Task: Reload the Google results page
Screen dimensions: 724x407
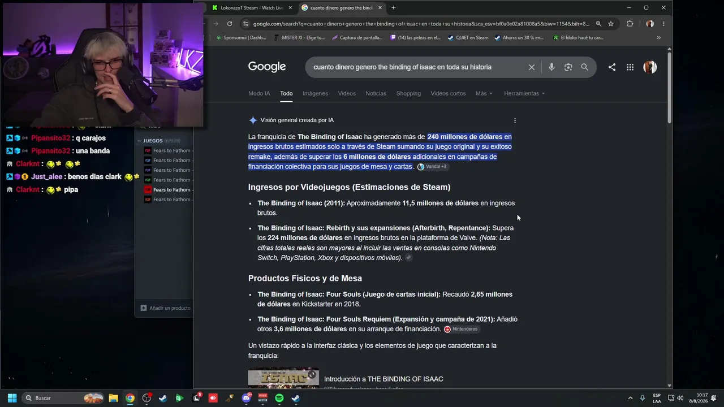Action: point(230,24)
